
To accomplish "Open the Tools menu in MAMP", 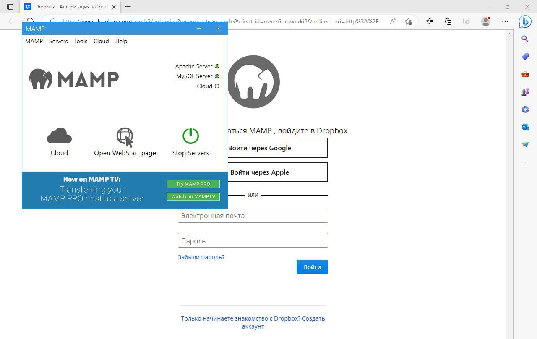I will pos(81,41).
